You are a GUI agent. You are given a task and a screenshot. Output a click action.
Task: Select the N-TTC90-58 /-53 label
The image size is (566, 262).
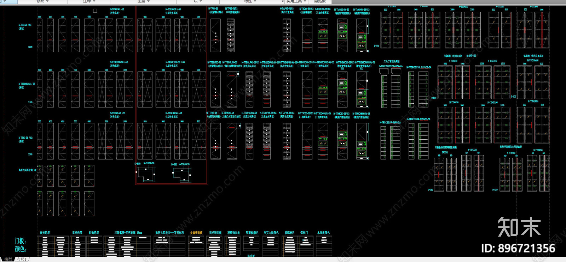coord(117,113)
